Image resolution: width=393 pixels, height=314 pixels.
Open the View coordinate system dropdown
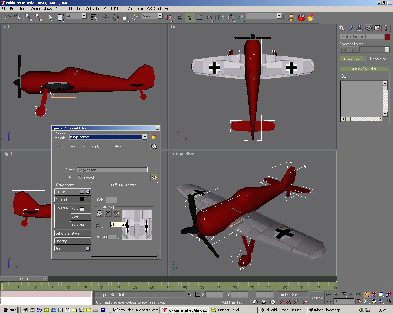[160, 16]
